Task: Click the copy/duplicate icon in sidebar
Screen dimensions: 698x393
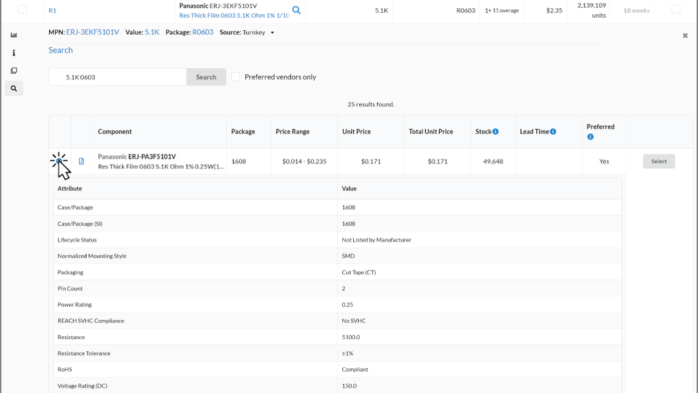Action: pos(14,70)
